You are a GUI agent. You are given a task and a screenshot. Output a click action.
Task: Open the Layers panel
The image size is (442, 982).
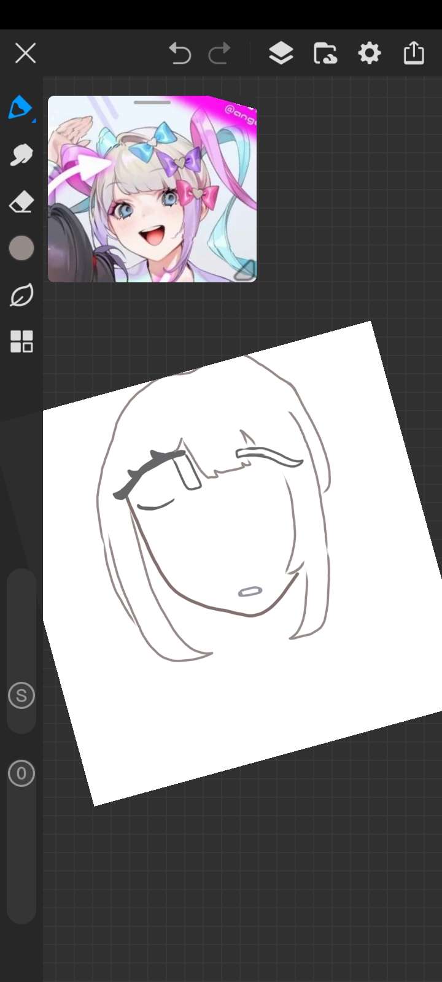point(281,53)
